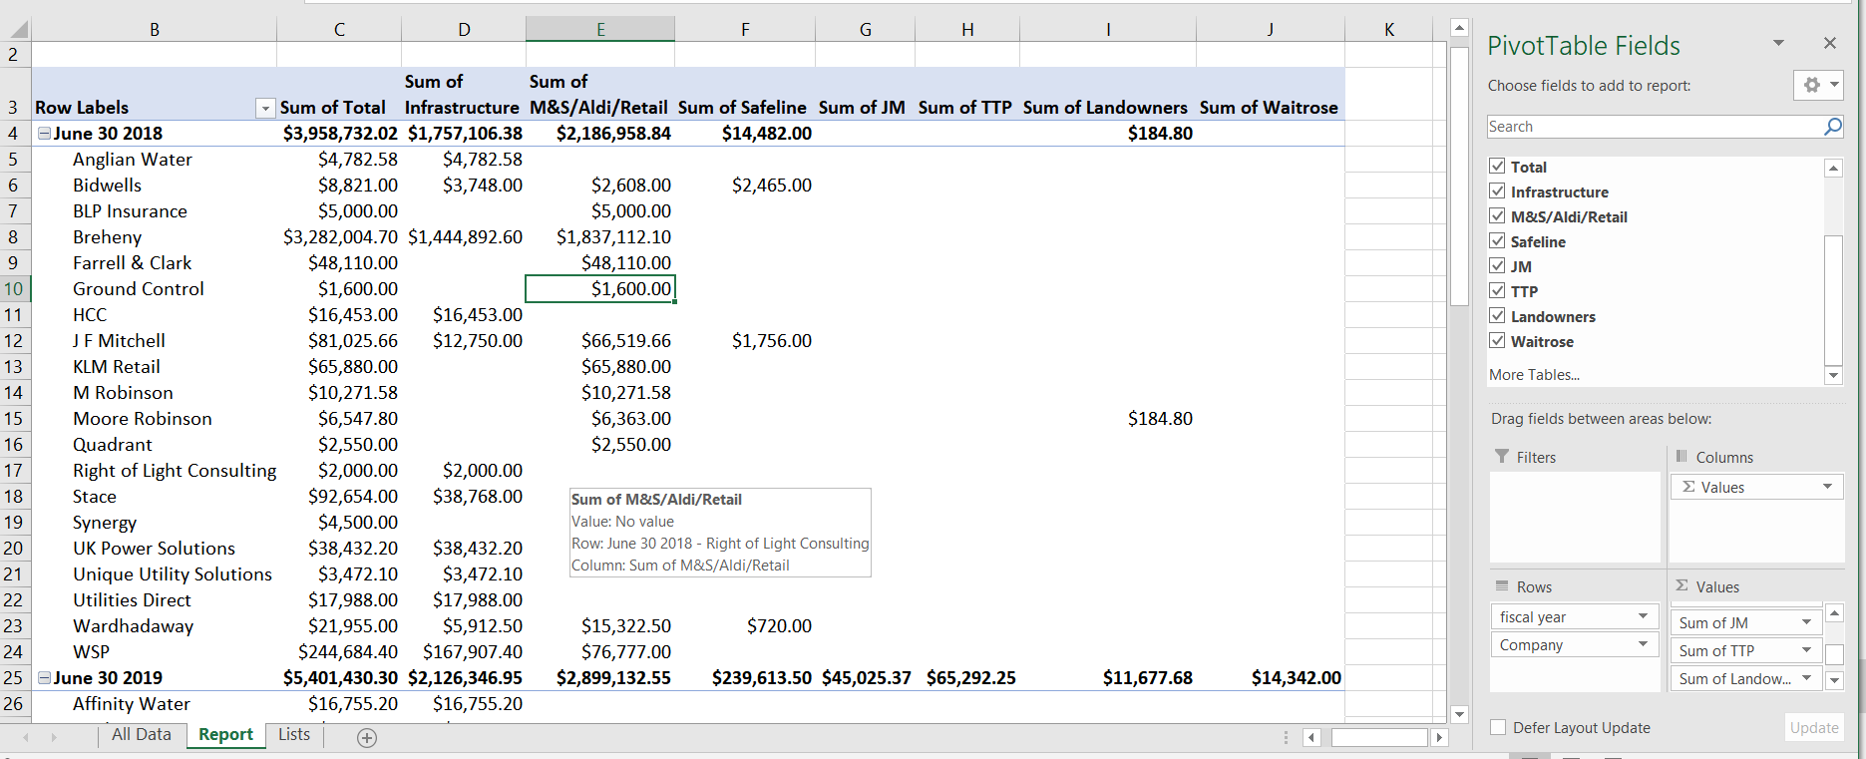Collapse the June 30 2019 group
Viewport: 1866px width, 759px height.
(44, 677)
